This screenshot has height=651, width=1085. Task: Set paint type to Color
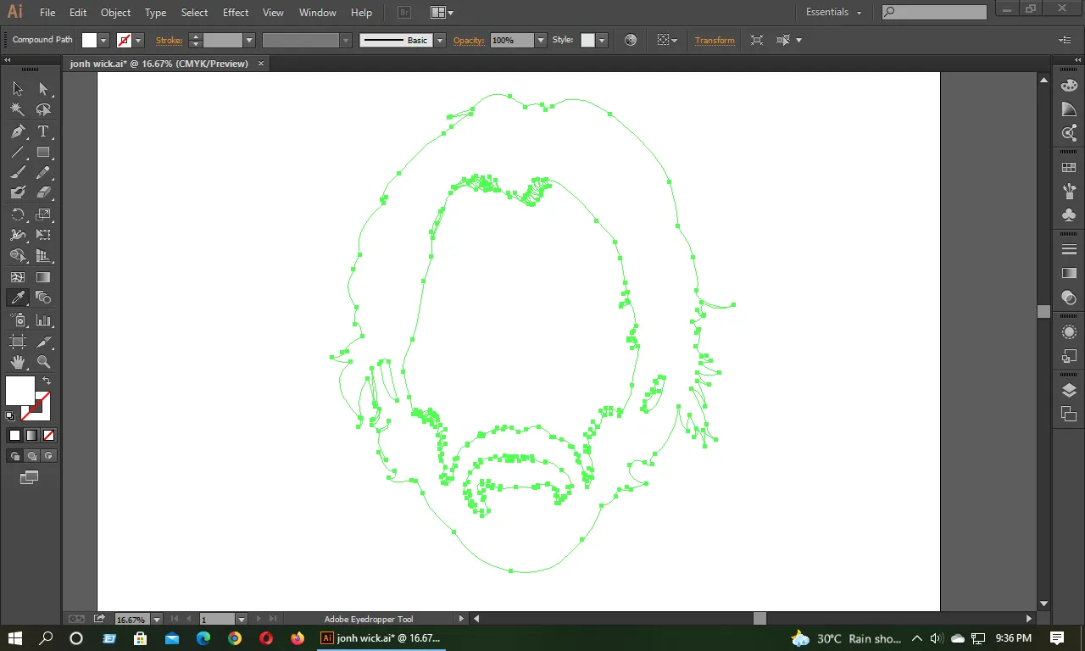(x=14, y=436)
